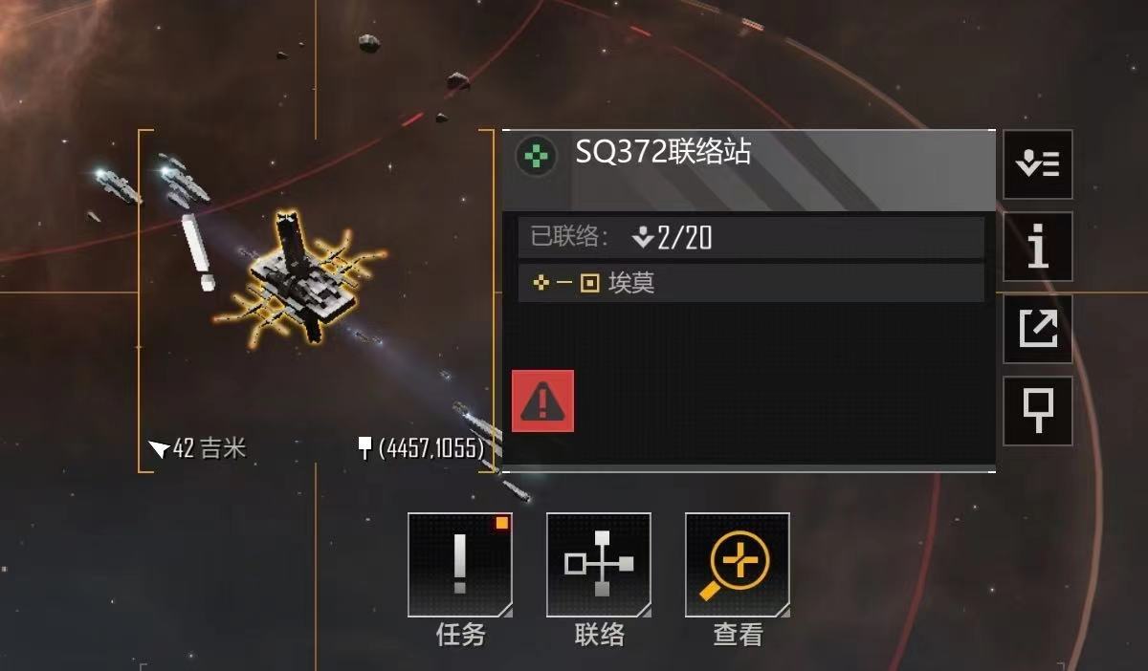
Task: Click the white exclamation marker near station
Action: coord(199,252)
